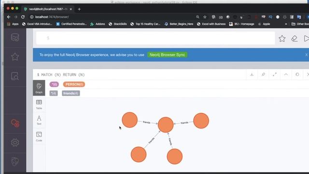Screen dimensions: 309x174
Task: Download the result frame export icon
Action: pos(252,74)
